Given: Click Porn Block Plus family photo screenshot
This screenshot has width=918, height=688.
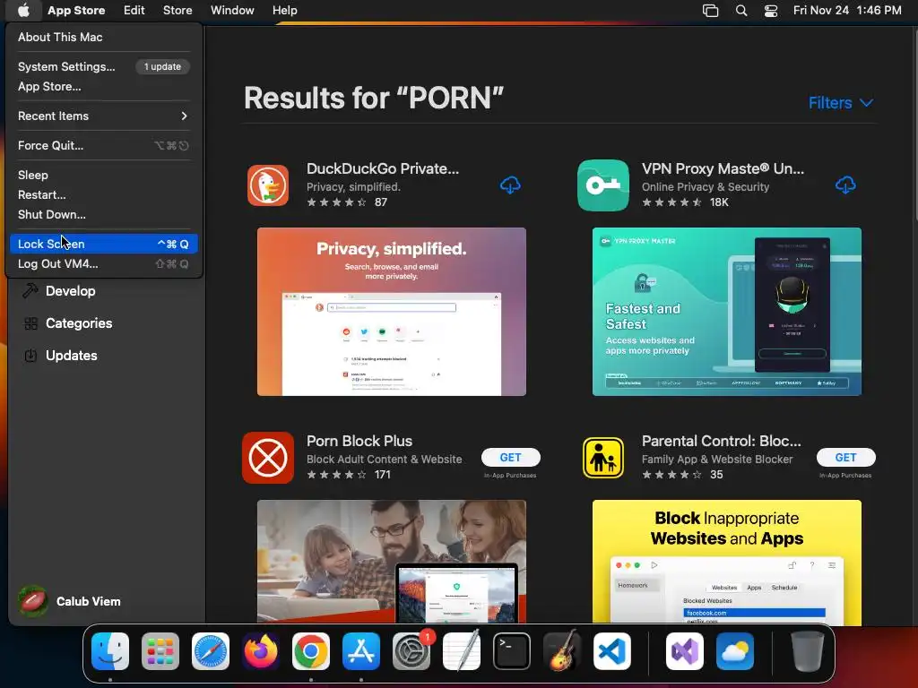Looking at the screenshot, I should 392,561.
